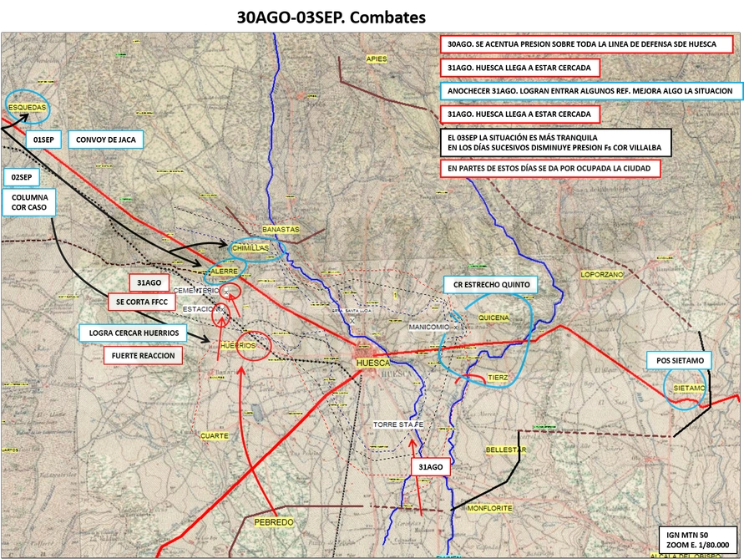Click the title 30AGO-03SEP. Combates
This screenshot has height=559, width=744.
[x=332, y=18]
